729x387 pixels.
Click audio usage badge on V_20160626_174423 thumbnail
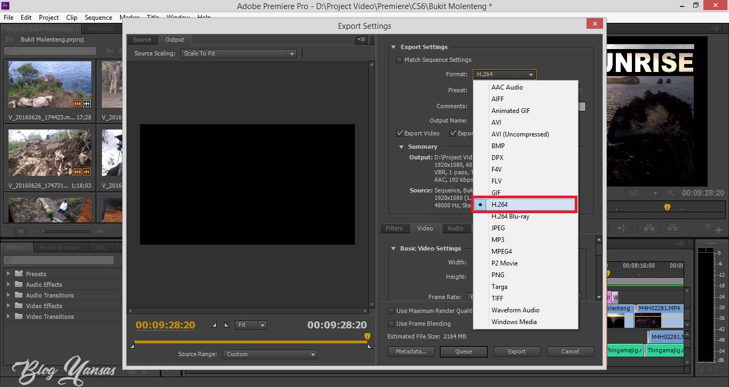coord(86,103)
